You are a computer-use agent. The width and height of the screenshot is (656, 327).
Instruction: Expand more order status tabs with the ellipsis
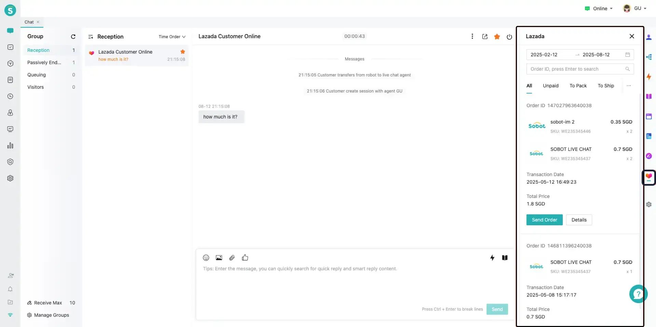629,86
